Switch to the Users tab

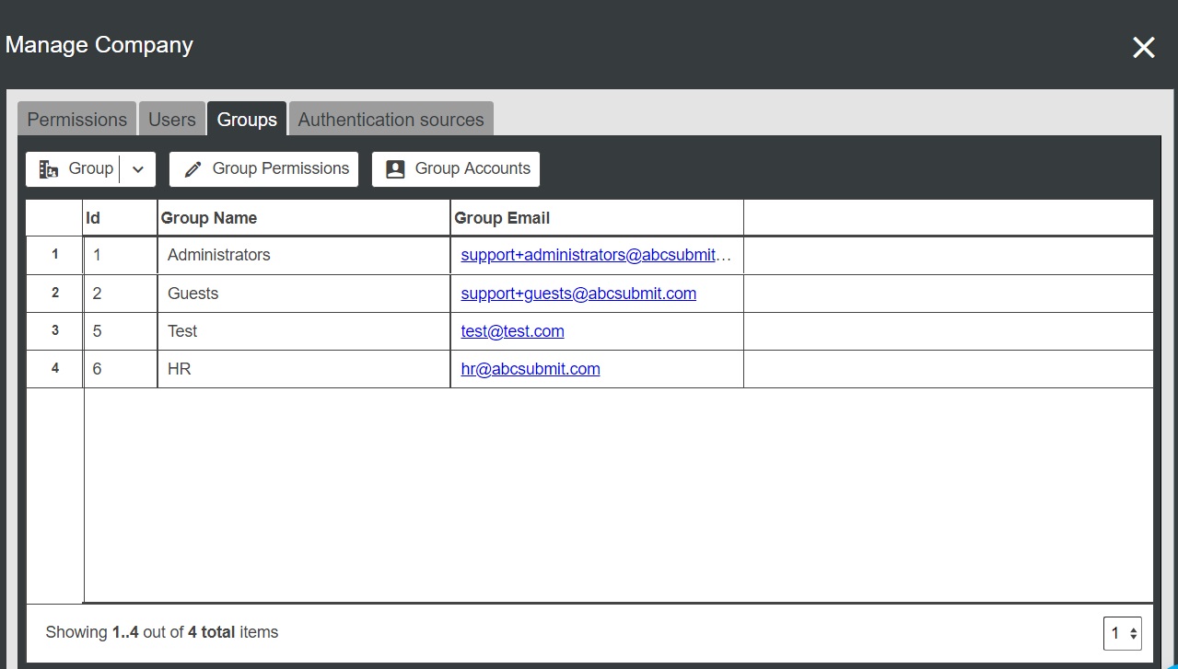(x=172, y=120)
